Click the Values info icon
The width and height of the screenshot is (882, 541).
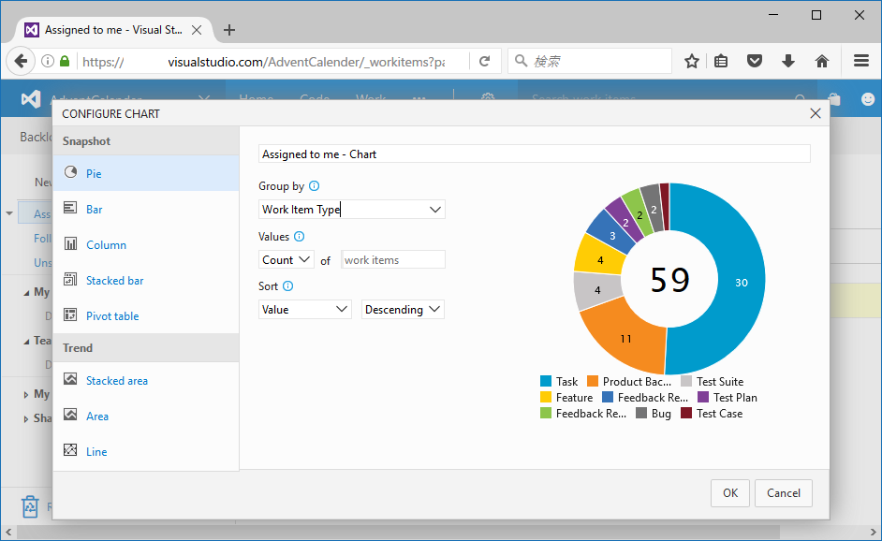[300, 237]
